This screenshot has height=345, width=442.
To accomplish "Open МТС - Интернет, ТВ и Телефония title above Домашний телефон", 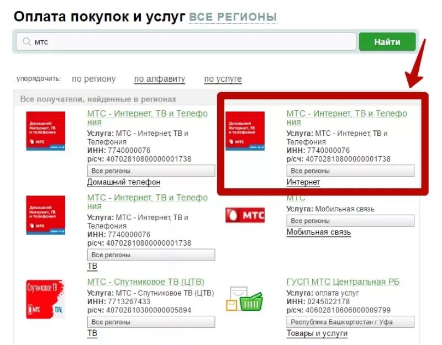I will coord(148,118).
